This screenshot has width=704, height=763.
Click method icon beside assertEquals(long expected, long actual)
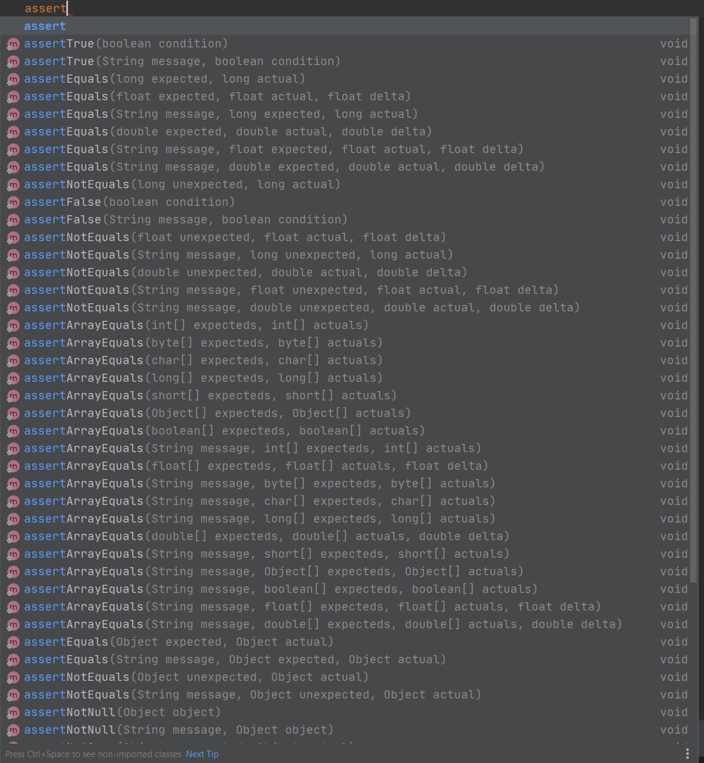click(x=13, y=79)
